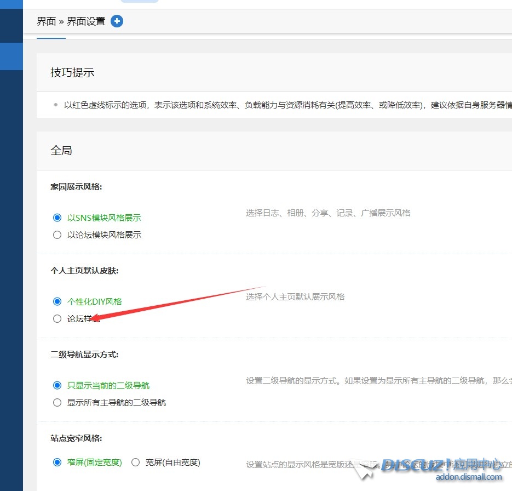
Task: Choose 个性化DIY风格 skin option
Action: click(x=57, y=301)
